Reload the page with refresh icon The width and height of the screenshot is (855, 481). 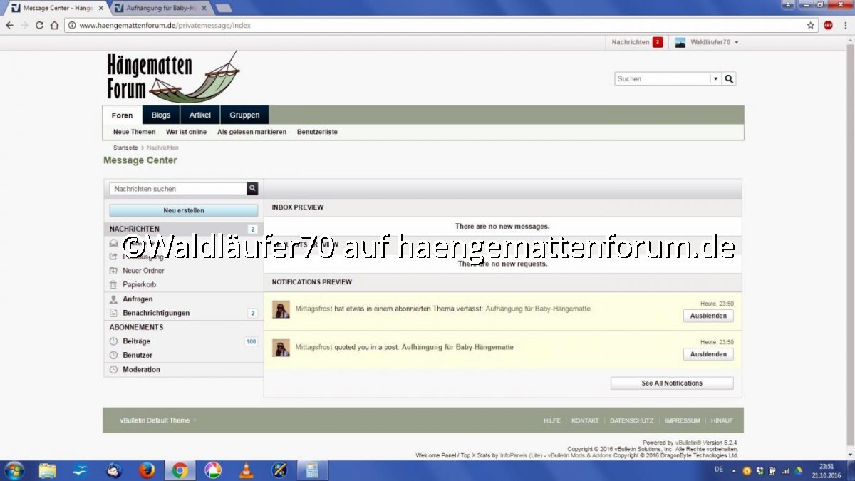pos(39,25)
